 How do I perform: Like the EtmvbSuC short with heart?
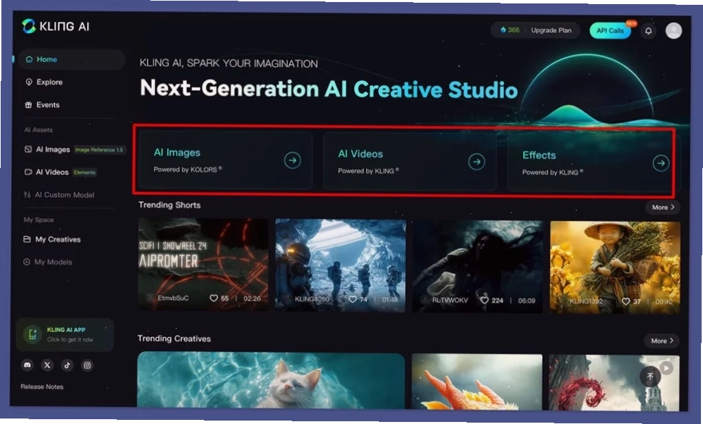(x=214, y=298)
